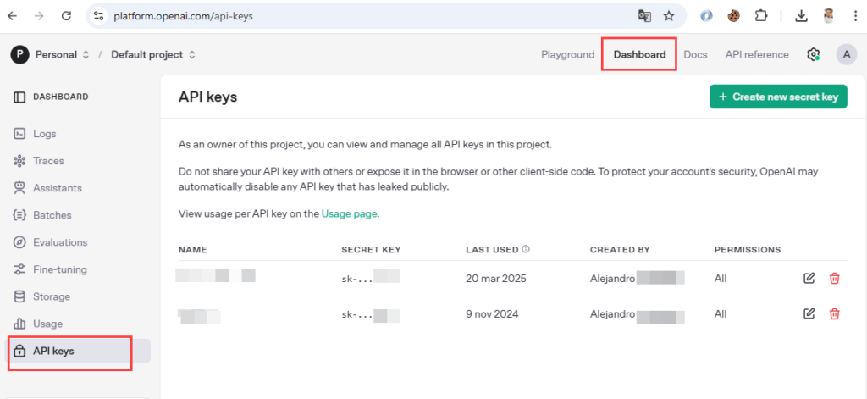Switch to the Dashboard tab
This screenshot has width=867, height=399.
(640, 55)
